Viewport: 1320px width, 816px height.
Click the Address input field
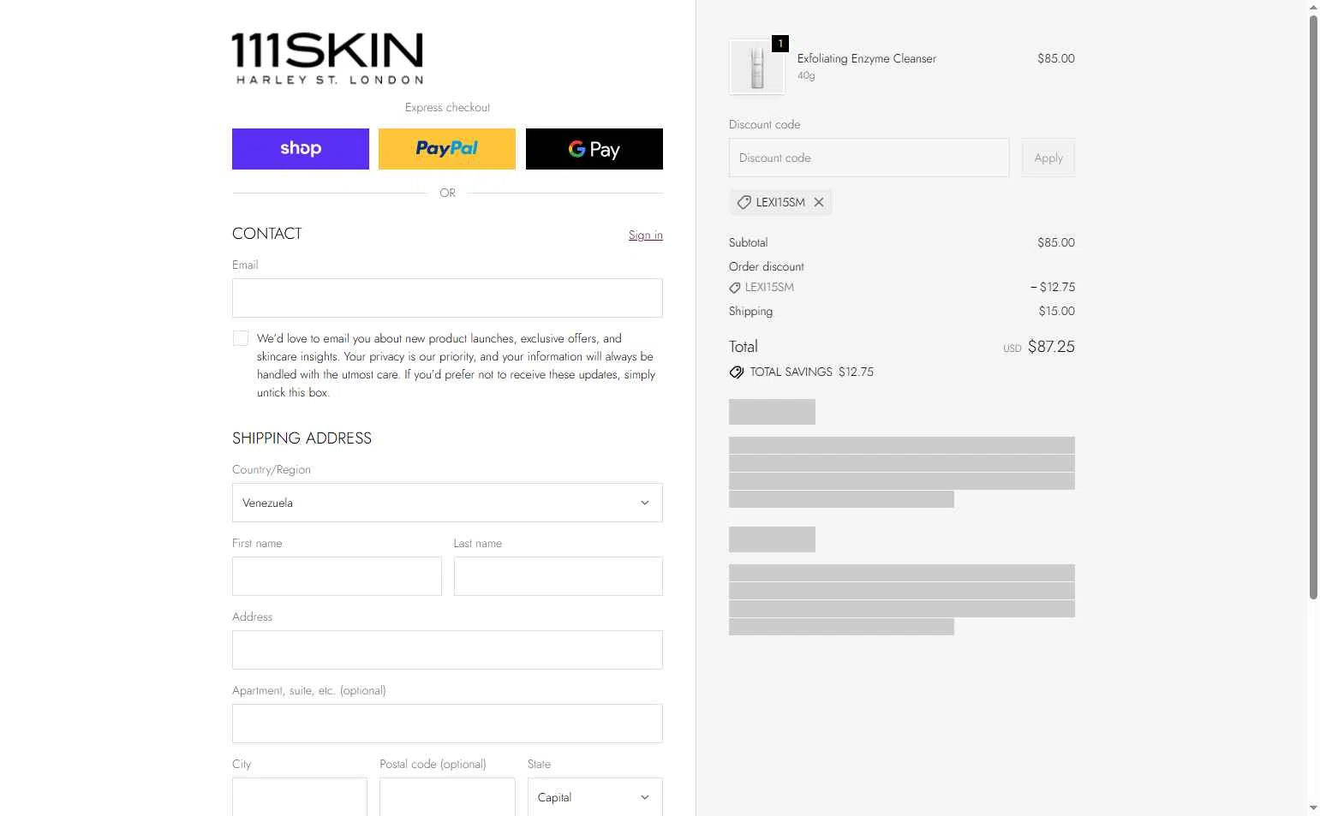(x=447, y=650)
